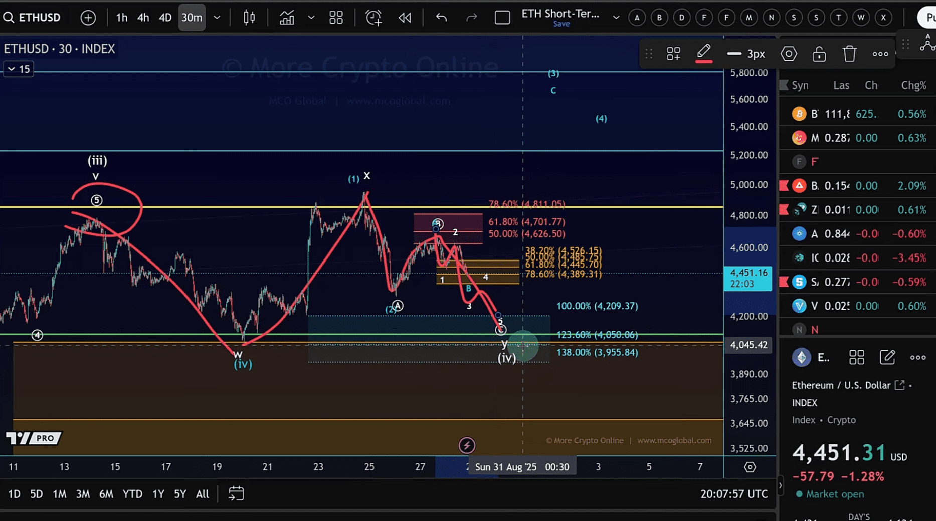The height and width of the screenshot is (521, 936).
Task: Save the chart layout
Action: (561, 24)
